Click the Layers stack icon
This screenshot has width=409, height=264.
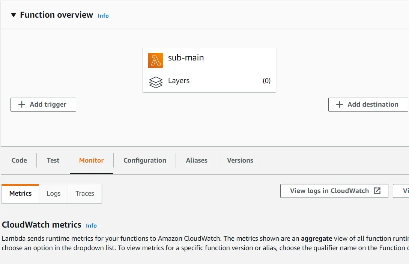[156, 81]
